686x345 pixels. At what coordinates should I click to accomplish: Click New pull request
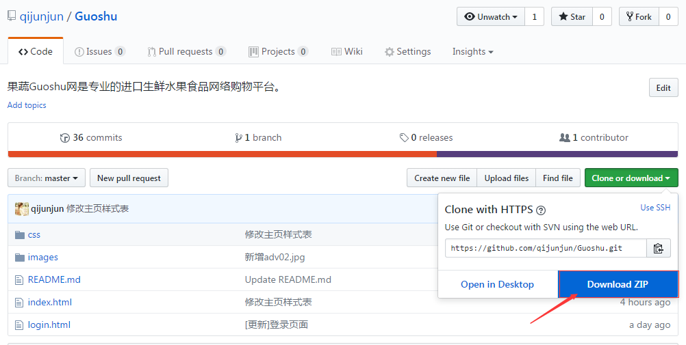129,178
